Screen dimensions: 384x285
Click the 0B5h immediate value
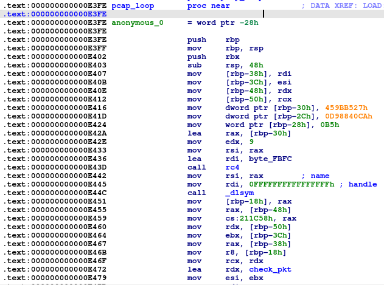point(330,125)
